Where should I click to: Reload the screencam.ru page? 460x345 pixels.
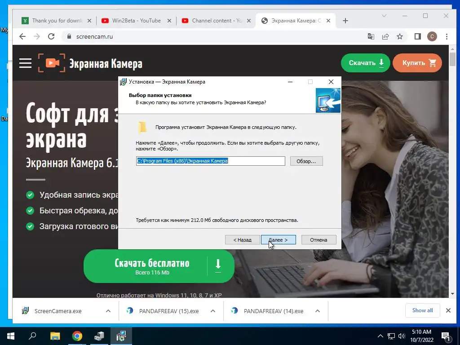(x=51, y=36)
